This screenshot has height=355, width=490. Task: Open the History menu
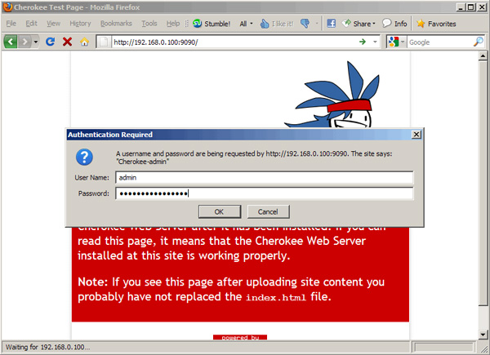[x=80, y=24]
